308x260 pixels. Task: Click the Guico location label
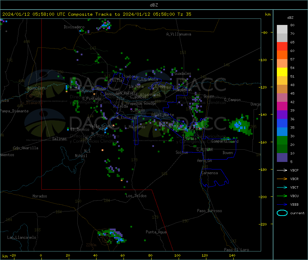pyautogui.click(x=209, y=96)
